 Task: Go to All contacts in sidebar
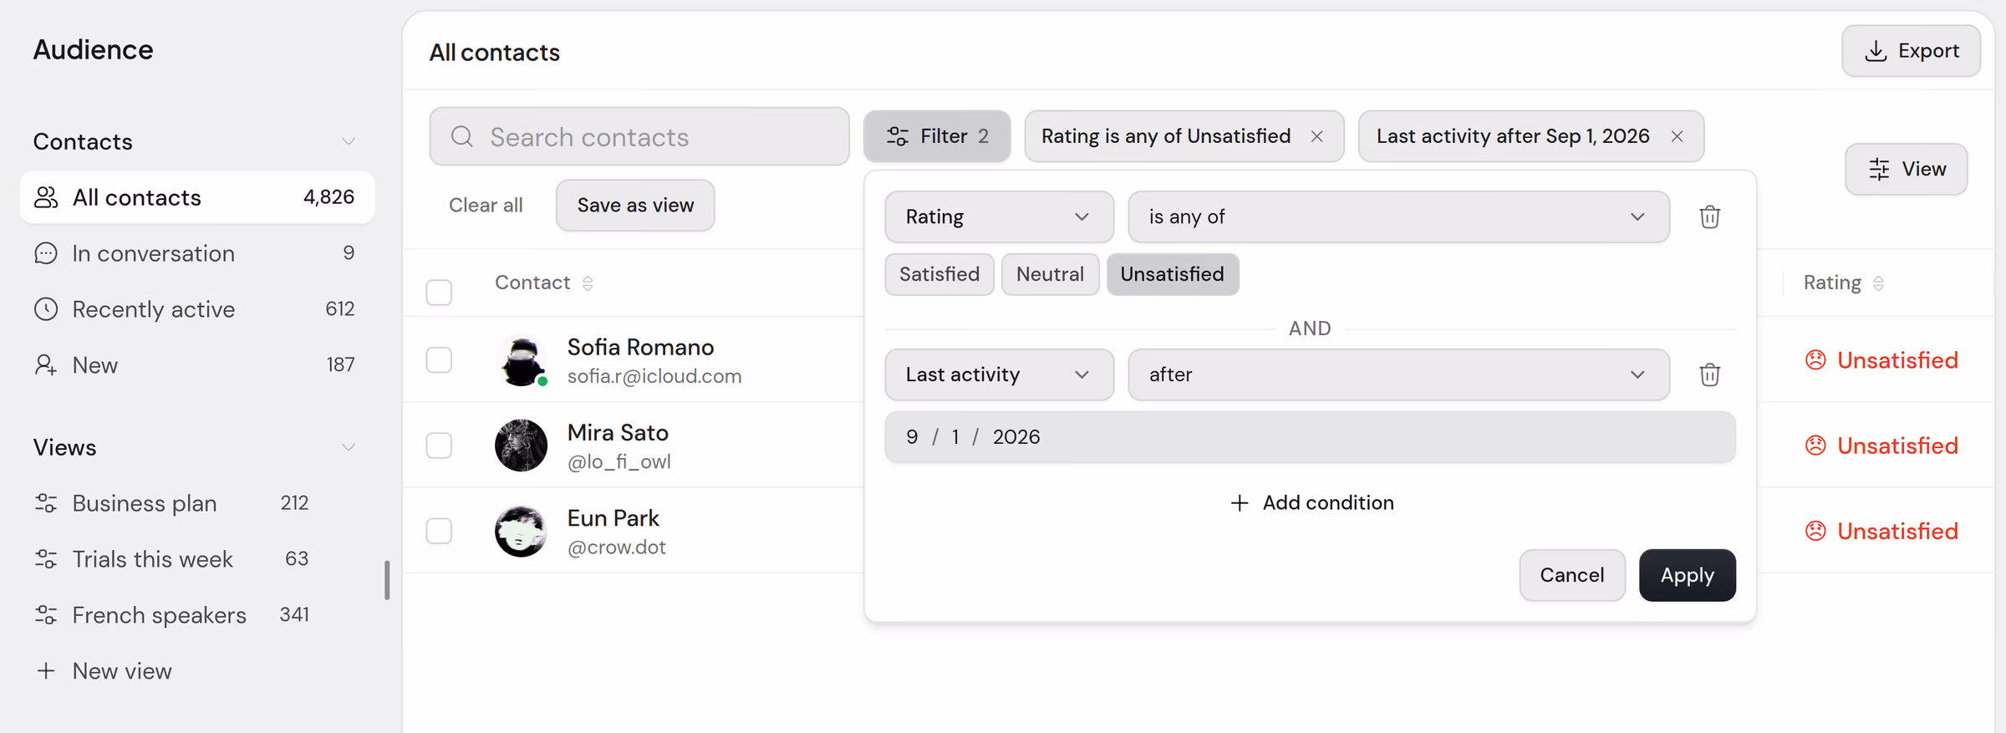coord(197,197)
